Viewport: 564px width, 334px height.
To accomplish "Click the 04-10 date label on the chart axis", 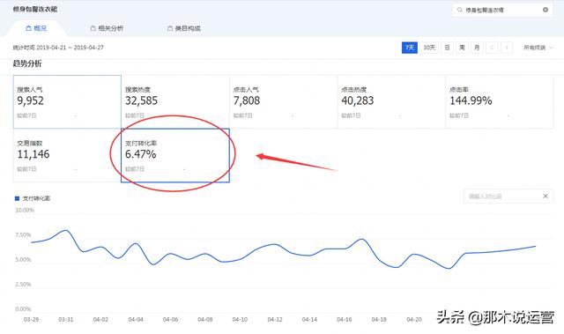I will pos(240,319).
